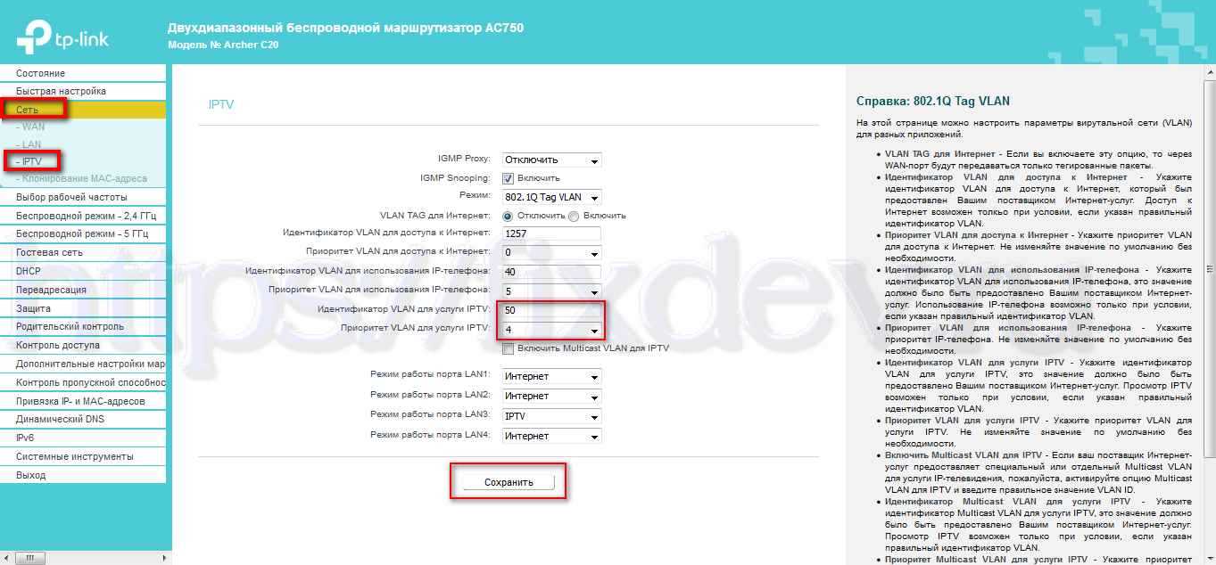
Task: Toggle the IGMP Snooping checkbox
Action: pyautogui.click(x=509, y=178)
